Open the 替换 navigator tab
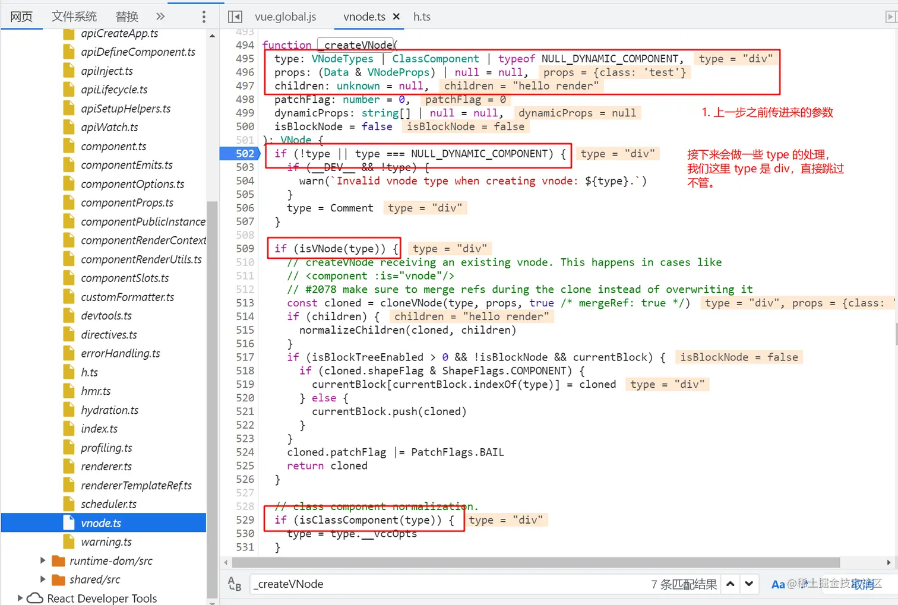The height and width of the screenshot is (605, 898). point(127,16)
